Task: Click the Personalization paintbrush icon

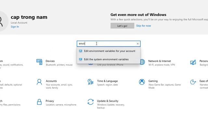Action: [x=193, y=62]
